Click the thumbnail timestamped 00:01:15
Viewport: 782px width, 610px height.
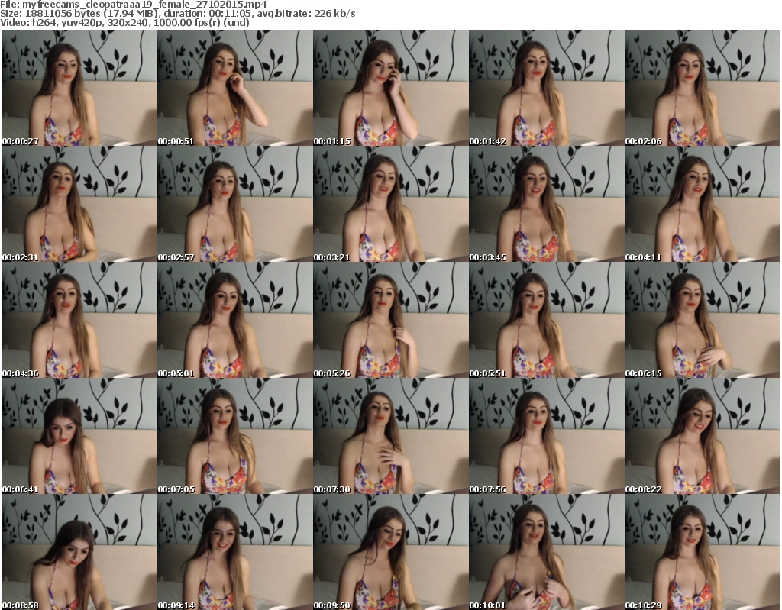[x=390, y=88]
